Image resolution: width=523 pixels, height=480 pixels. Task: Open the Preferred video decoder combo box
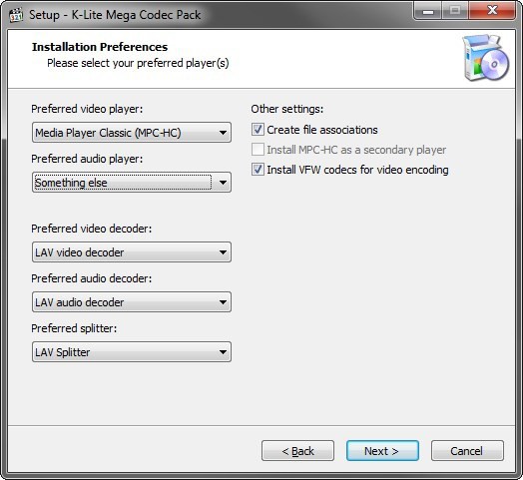point(132,252)
